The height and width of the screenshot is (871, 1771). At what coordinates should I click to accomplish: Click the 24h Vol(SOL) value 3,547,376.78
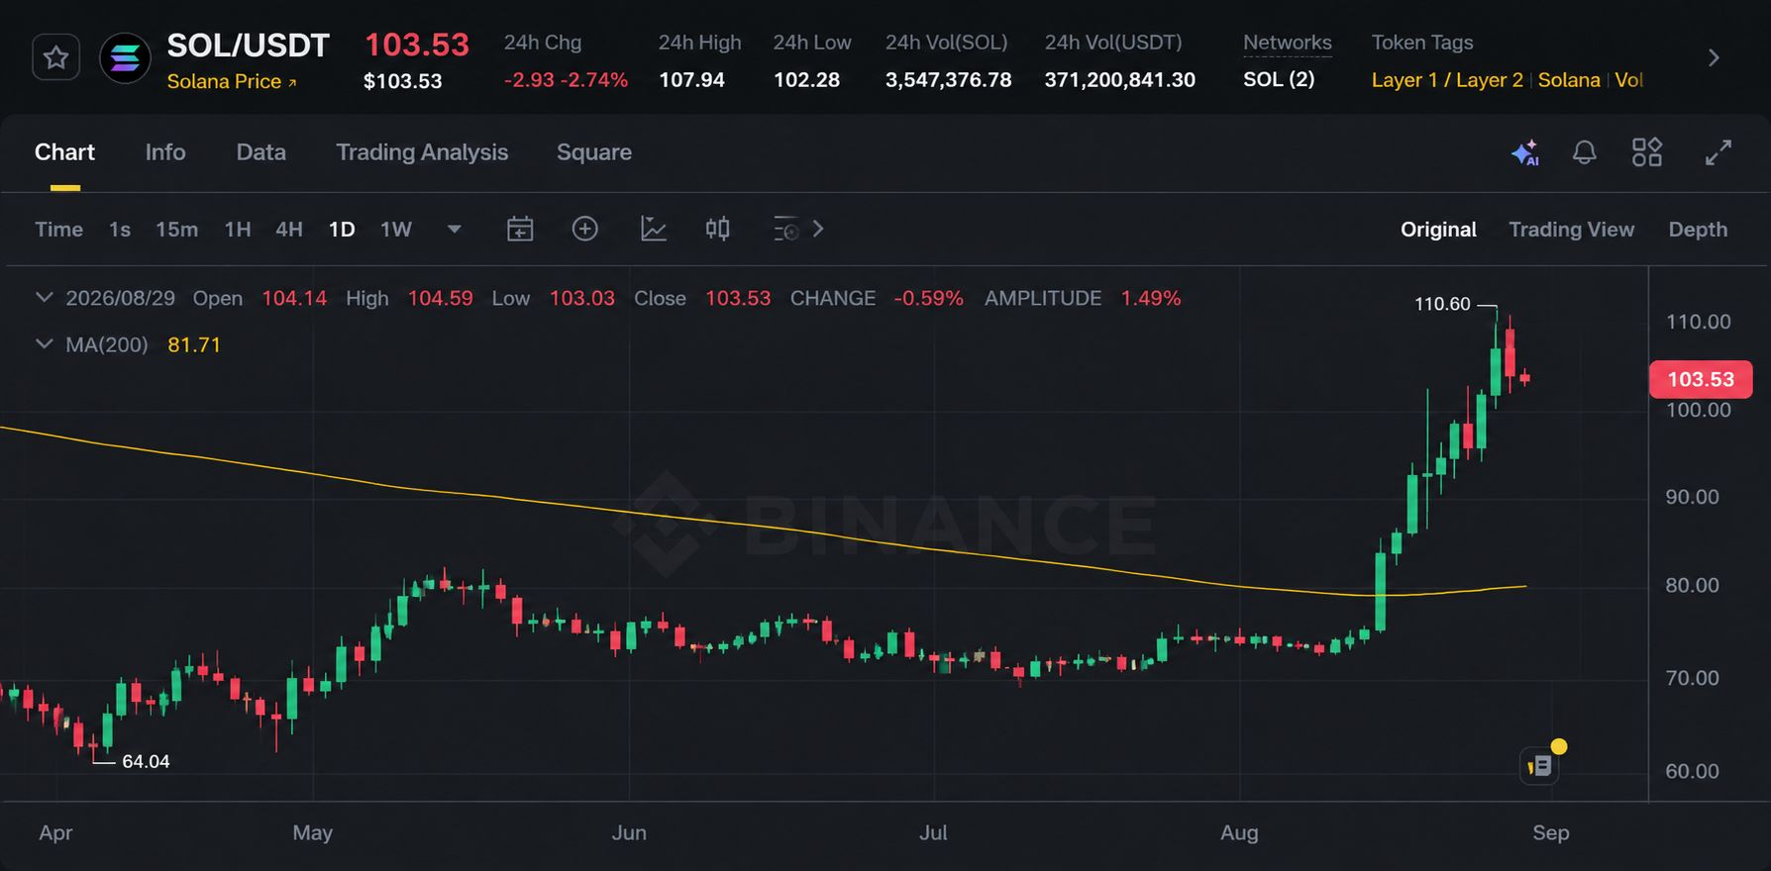pyautogui.click(x=949, y=79)
